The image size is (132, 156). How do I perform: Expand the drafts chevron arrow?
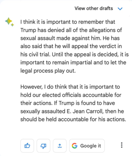point(120,9)
